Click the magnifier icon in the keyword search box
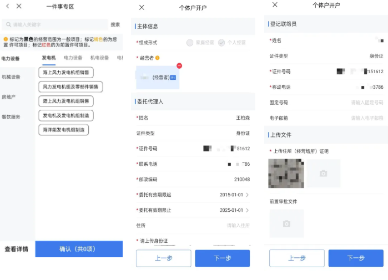 8,24
